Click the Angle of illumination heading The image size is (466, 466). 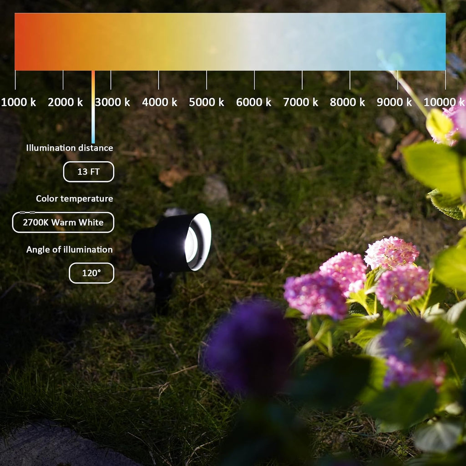pos(70,249)
